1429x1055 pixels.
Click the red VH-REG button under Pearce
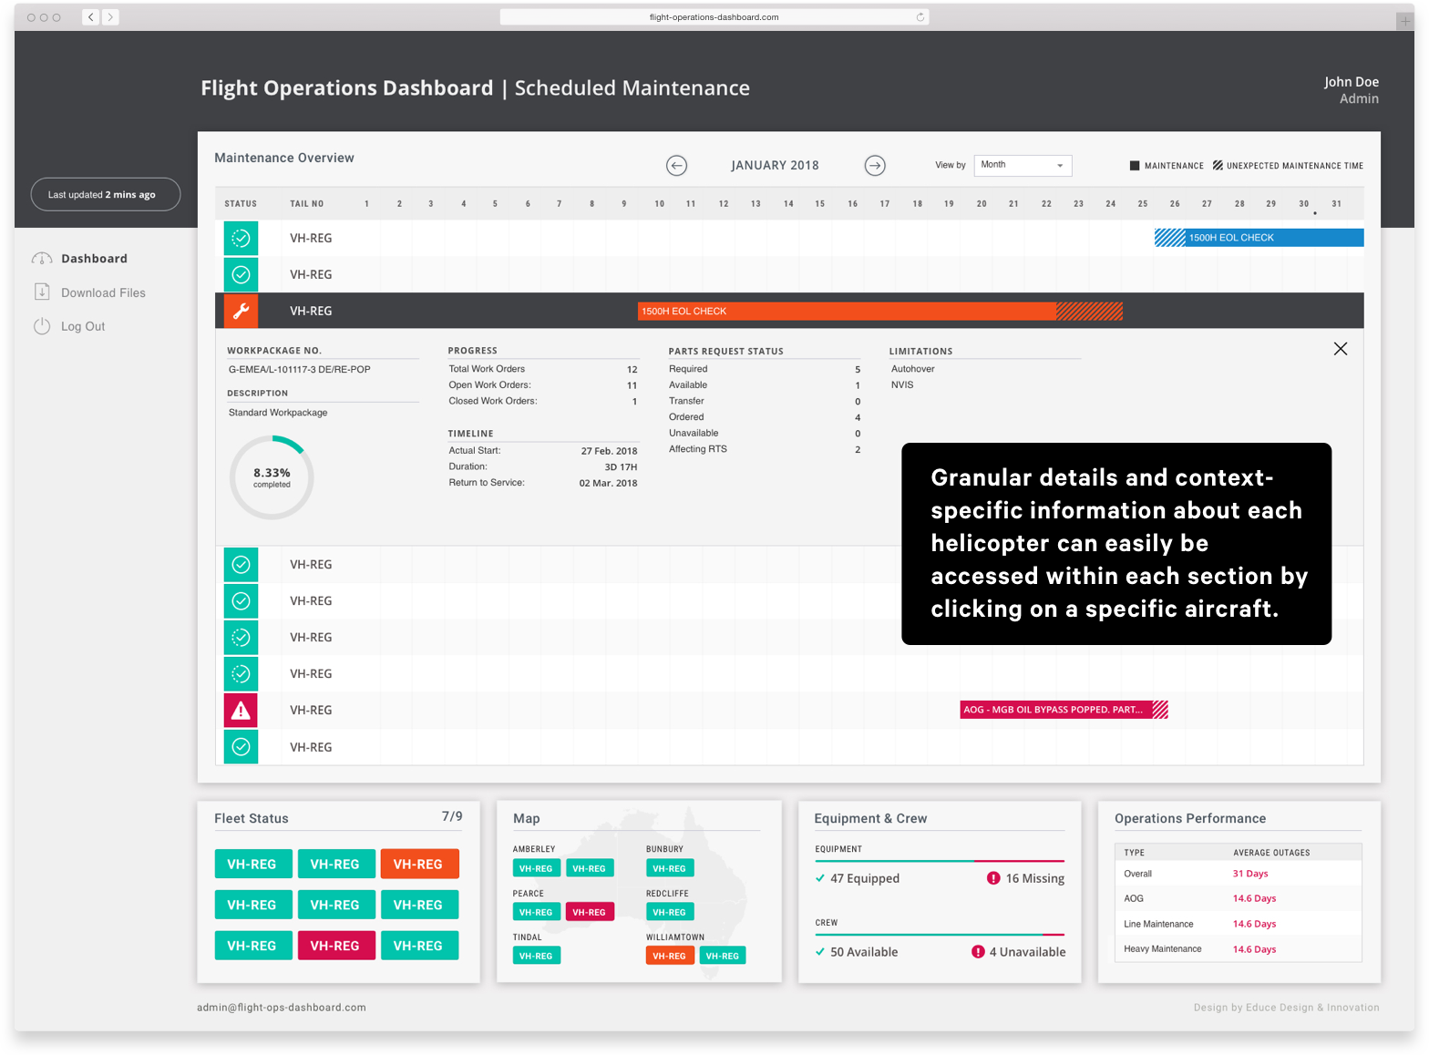pyautogui.click(x=590, y=912)
